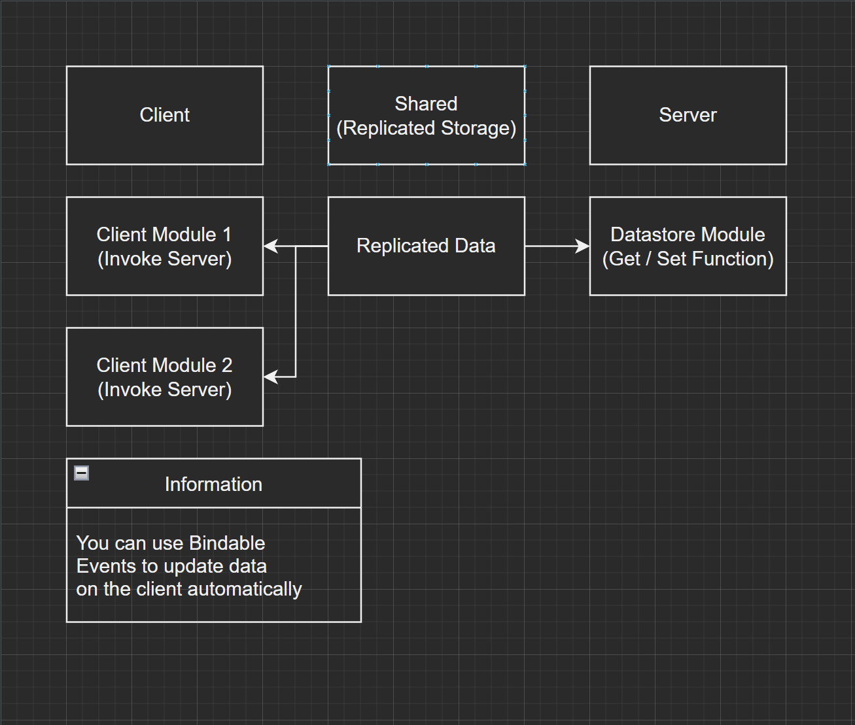Click bottom-right corner point of Shared box
The height and width of the screenshot is (725, 855).
pos(525,164)
